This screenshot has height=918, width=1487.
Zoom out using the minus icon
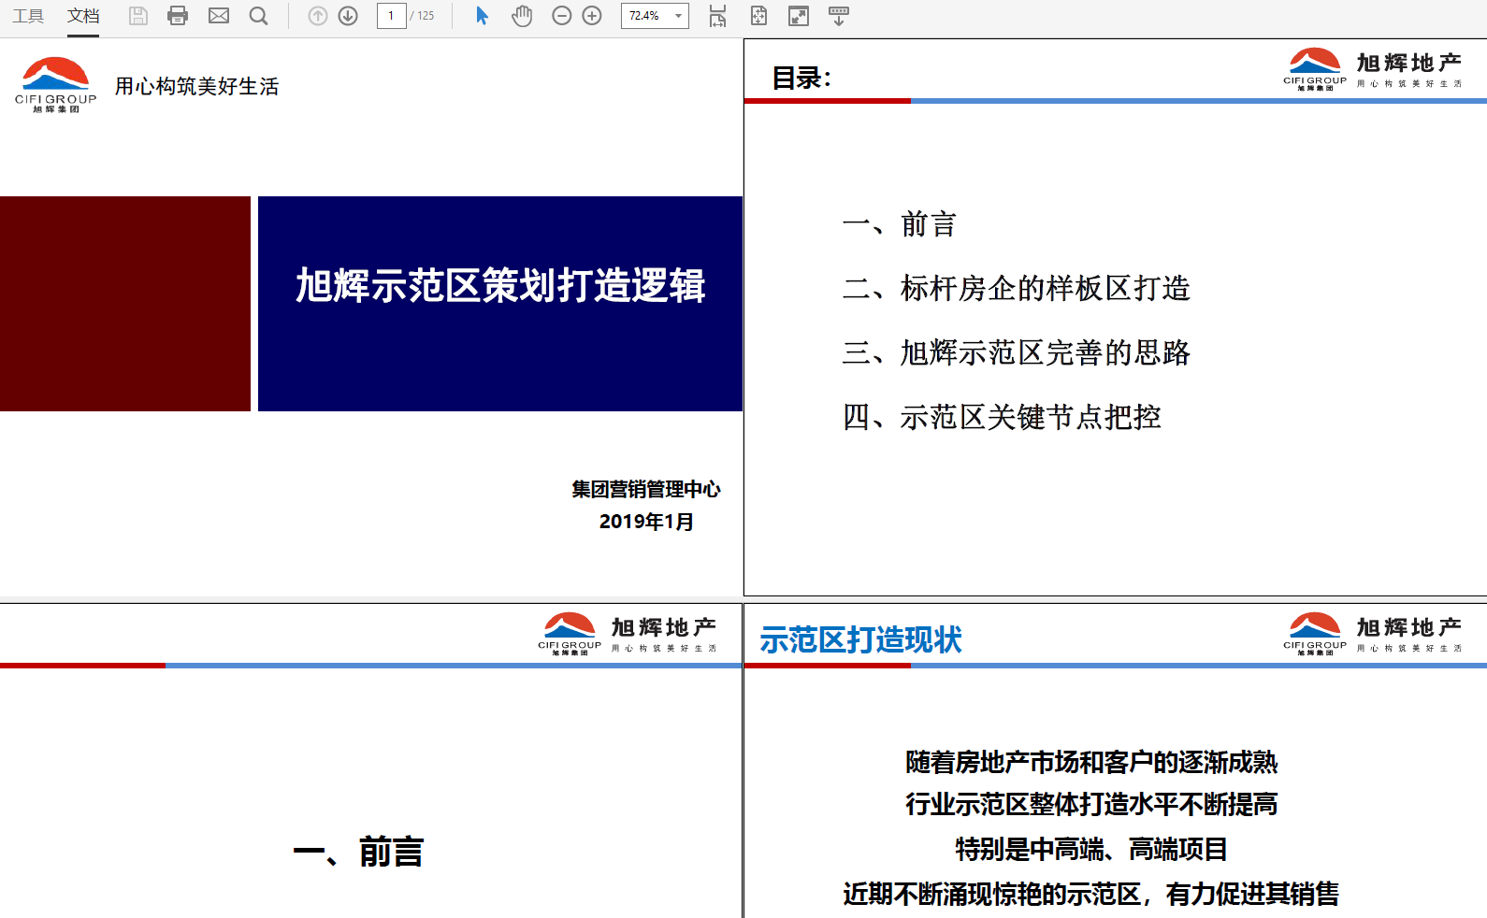[562, 16]
